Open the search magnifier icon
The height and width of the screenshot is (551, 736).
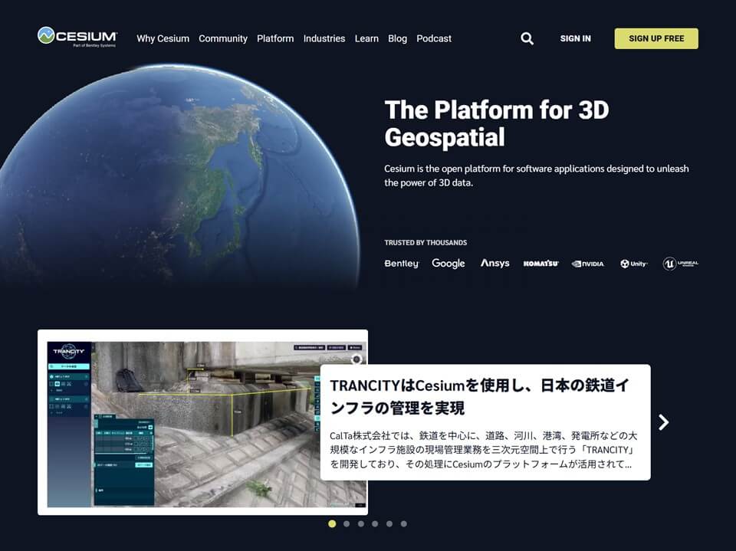(x=527, y=38)
